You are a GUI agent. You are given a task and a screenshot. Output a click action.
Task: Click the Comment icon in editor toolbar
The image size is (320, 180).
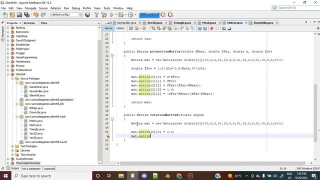(x=224, y=28)
